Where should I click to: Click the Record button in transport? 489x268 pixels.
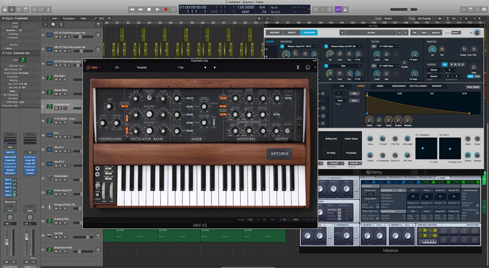166,9
